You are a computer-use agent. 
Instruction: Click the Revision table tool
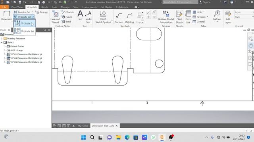click(199, 17)
